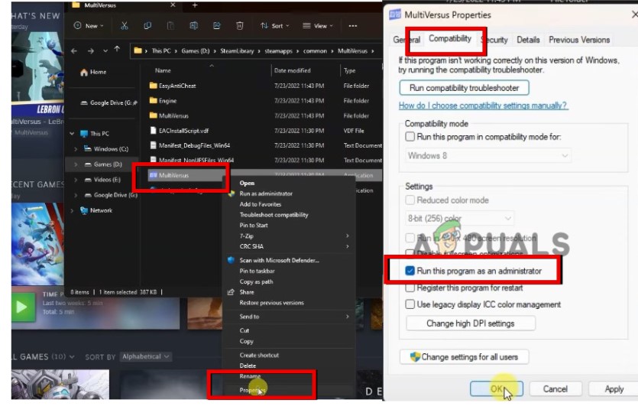Image resolution: width=638 pixels, height=413 pixels.
Task: Click OK in MultiVersus Properties
Action: click(497, 389)
